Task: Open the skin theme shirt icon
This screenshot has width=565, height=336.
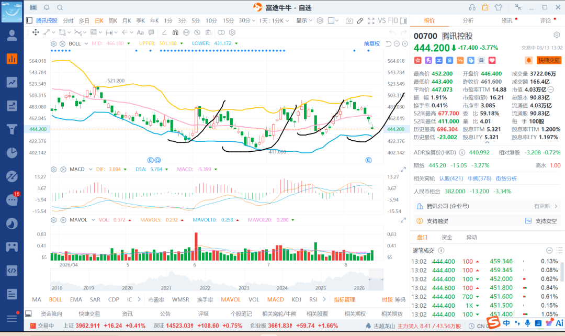Action: click(499, 7)
